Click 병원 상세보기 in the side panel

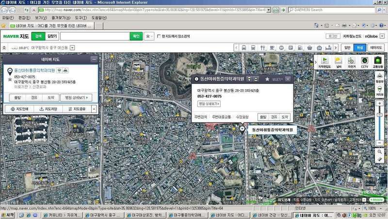76,98
